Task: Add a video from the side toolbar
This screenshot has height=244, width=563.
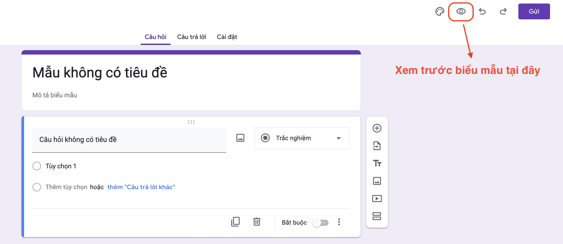Action: tap(377, 199)
